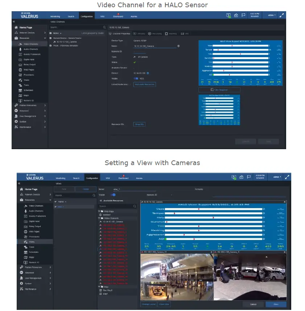This screenshot has height=311, width=305.
Task: Open Views in top screenshot sidebar
Action: [26, 80]
